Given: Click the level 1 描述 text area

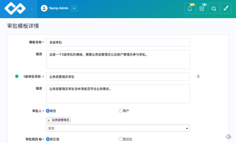Looking at the screenshot, I should [118, 94].
